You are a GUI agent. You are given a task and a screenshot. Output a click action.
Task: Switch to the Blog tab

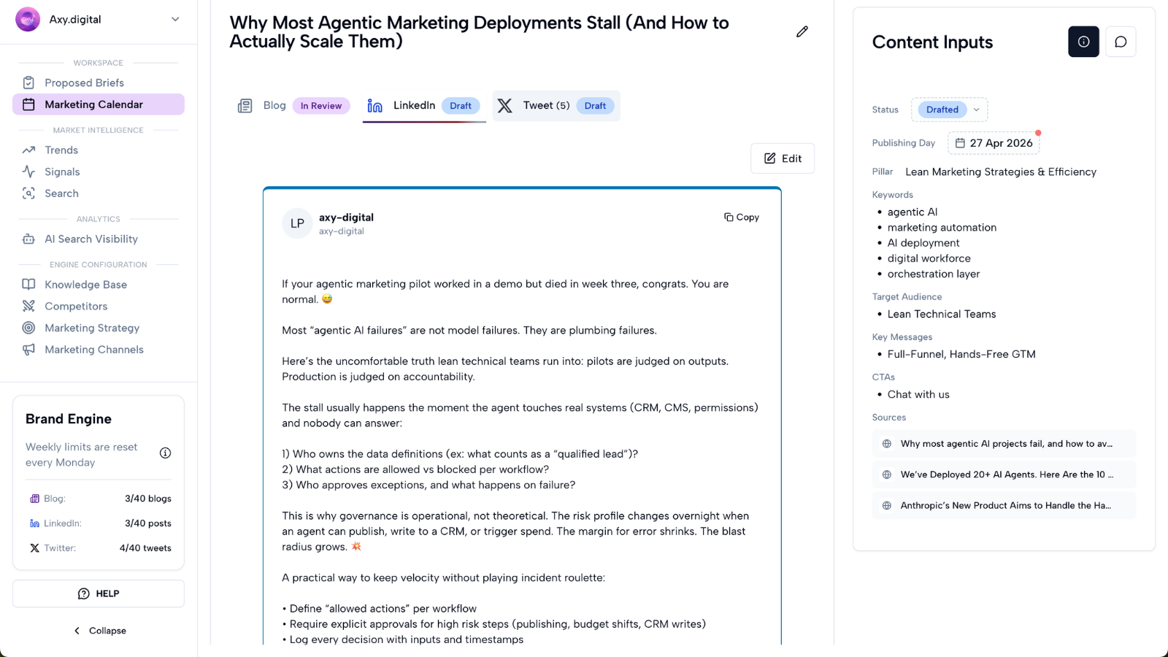(x=293, y=106)
